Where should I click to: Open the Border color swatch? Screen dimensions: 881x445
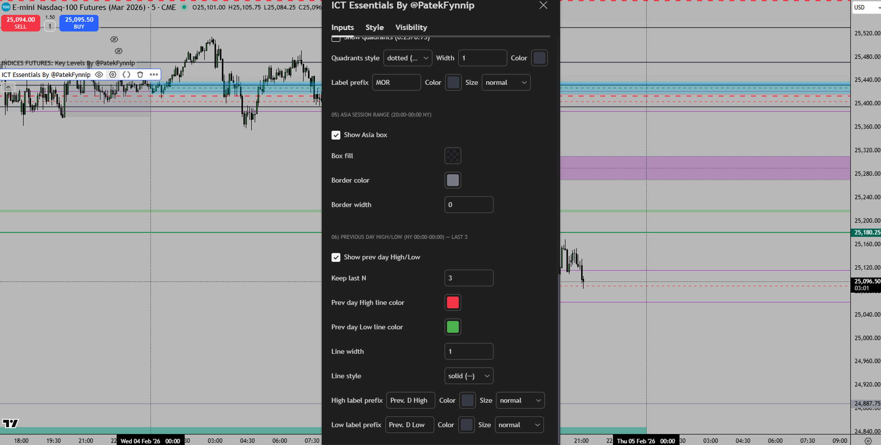point(453,180)
